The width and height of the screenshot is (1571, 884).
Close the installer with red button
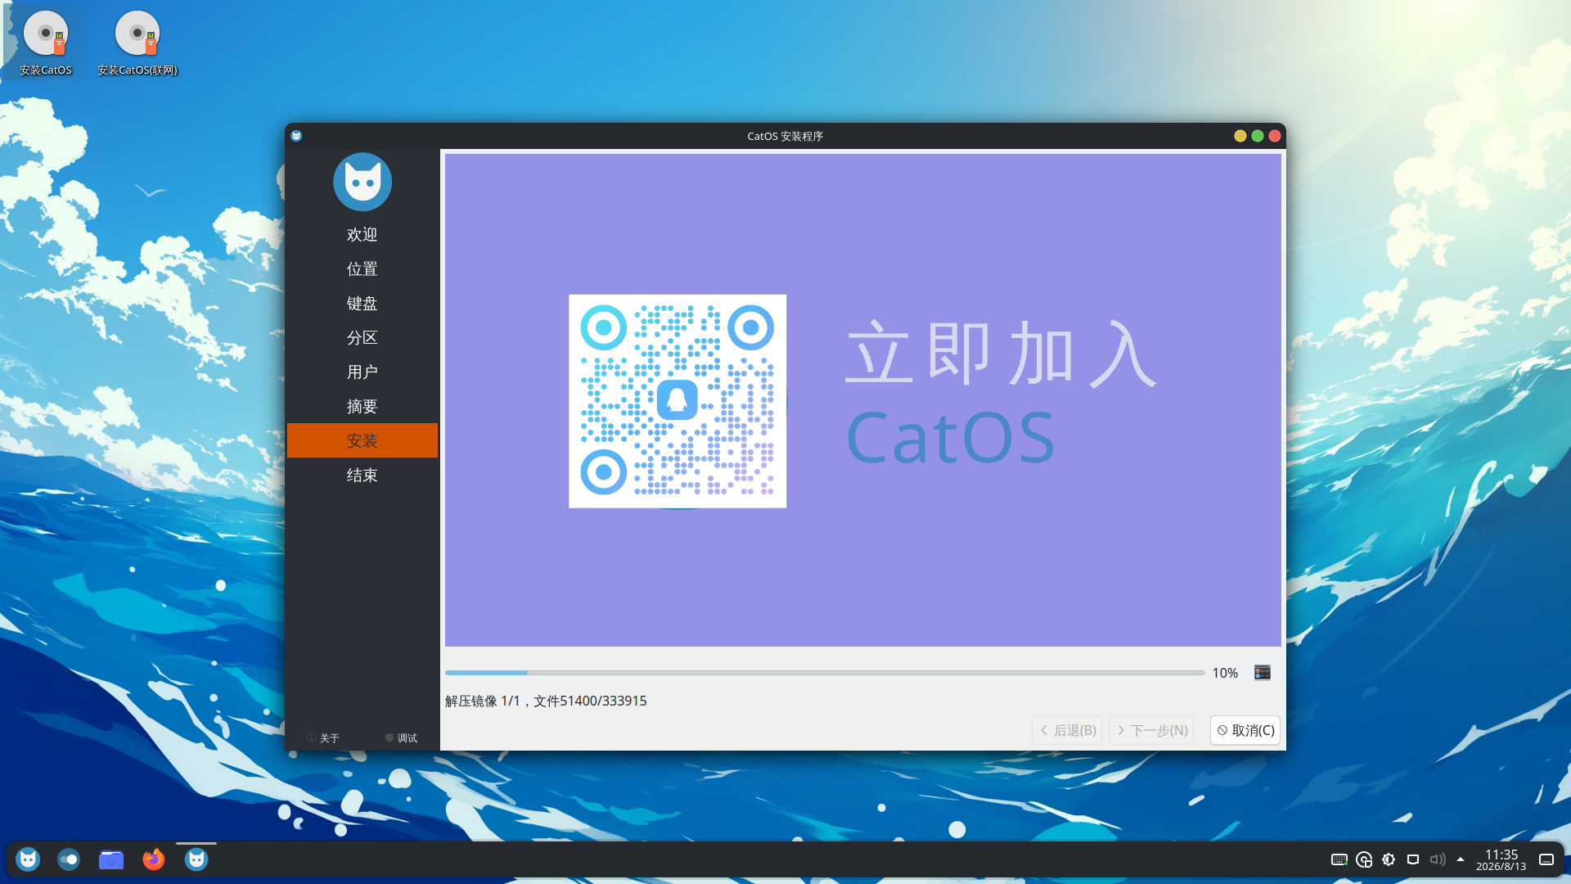point(1275,136)
